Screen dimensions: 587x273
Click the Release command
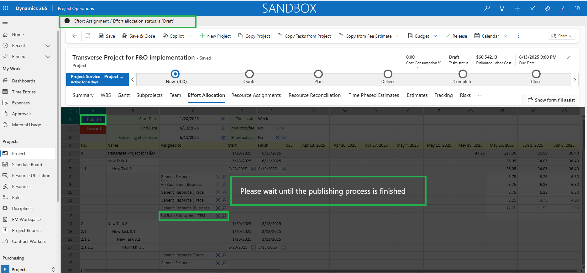(456, 36)
